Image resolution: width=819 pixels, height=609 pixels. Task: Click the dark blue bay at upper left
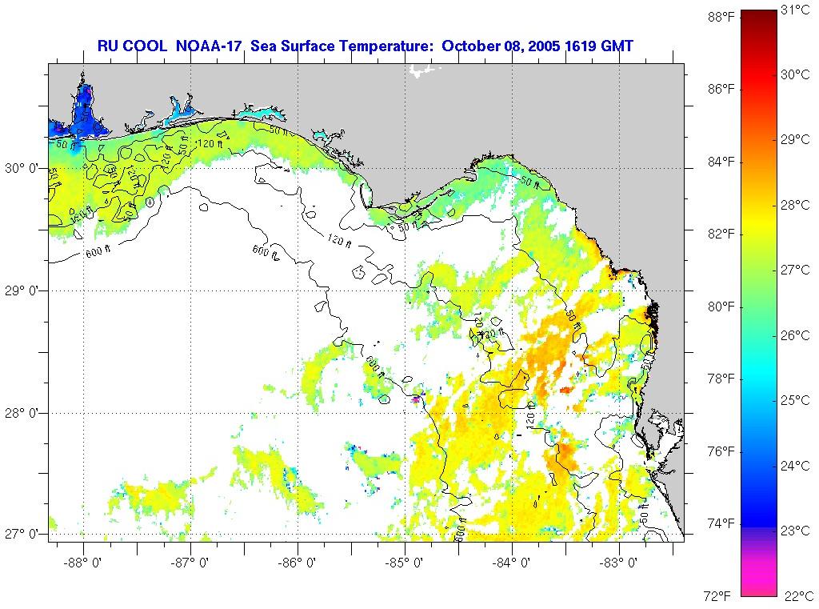click(85, 114)
